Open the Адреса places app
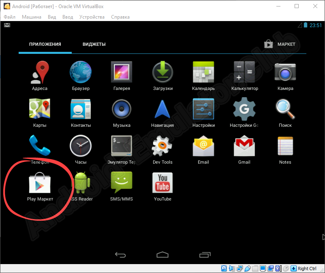The image size is (325, 273). [40, 76]
